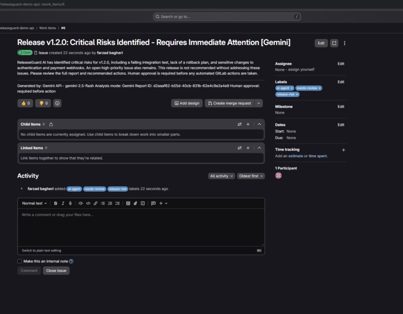Click the estimate link in Time tracking

point(295,156)
